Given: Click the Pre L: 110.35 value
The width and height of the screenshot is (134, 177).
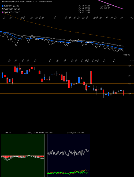Looking at the screenshot, I should 84,10.
